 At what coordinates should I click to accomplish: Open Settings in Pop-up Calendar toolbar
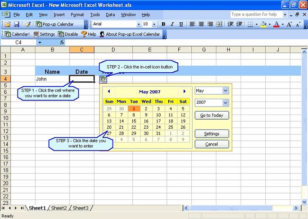[44, 34]
